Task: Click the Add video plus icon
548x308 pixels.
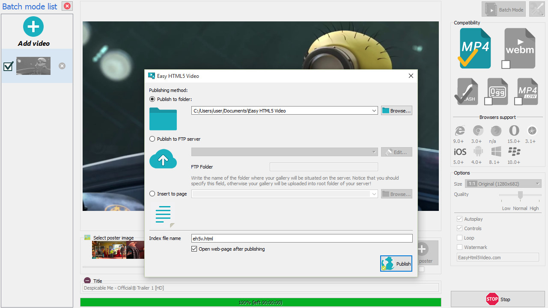Action: coord(33,27)
